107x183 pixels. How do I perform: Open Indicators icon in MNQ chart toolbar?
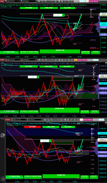tap(71, 120)
